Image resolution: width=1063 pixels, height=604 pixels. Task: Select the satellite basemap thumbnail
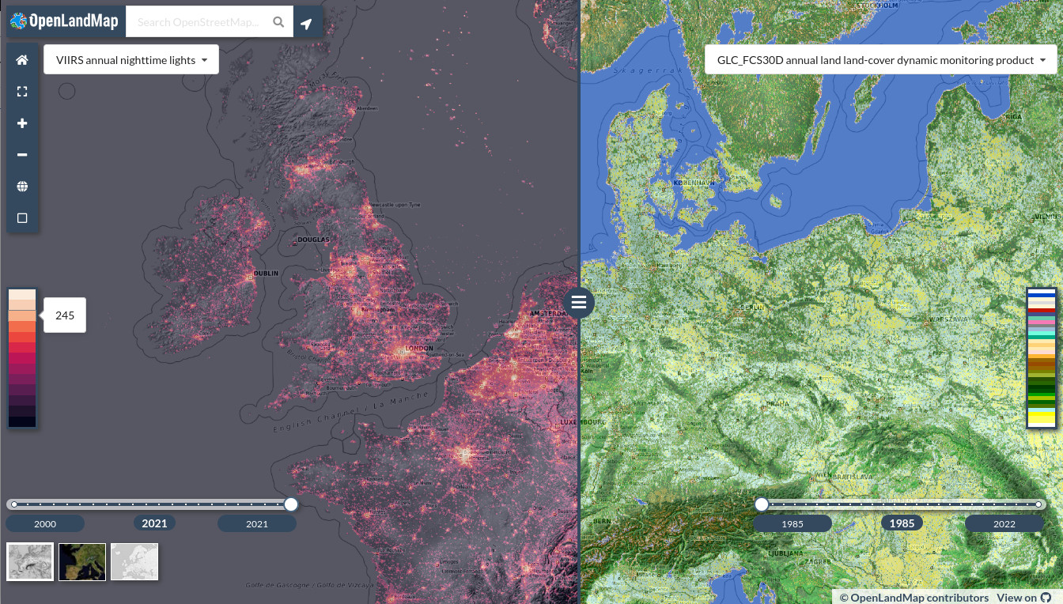point(81,561)
